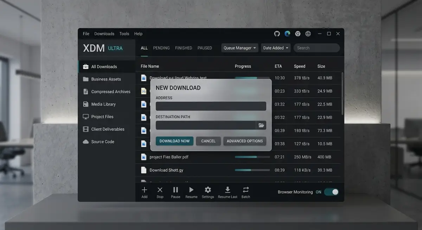Click the Microsoft Edge browser icon
422x230 pixels.
point(287,34)
